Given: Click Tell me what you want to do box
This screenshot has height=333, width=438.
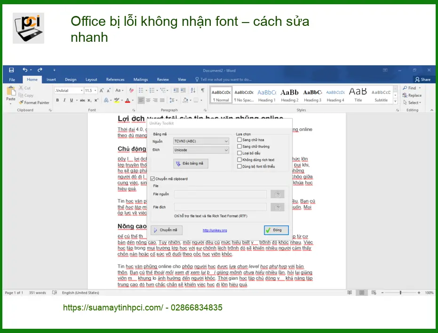Looking at the screenshot, I should (x=223, y=79).
